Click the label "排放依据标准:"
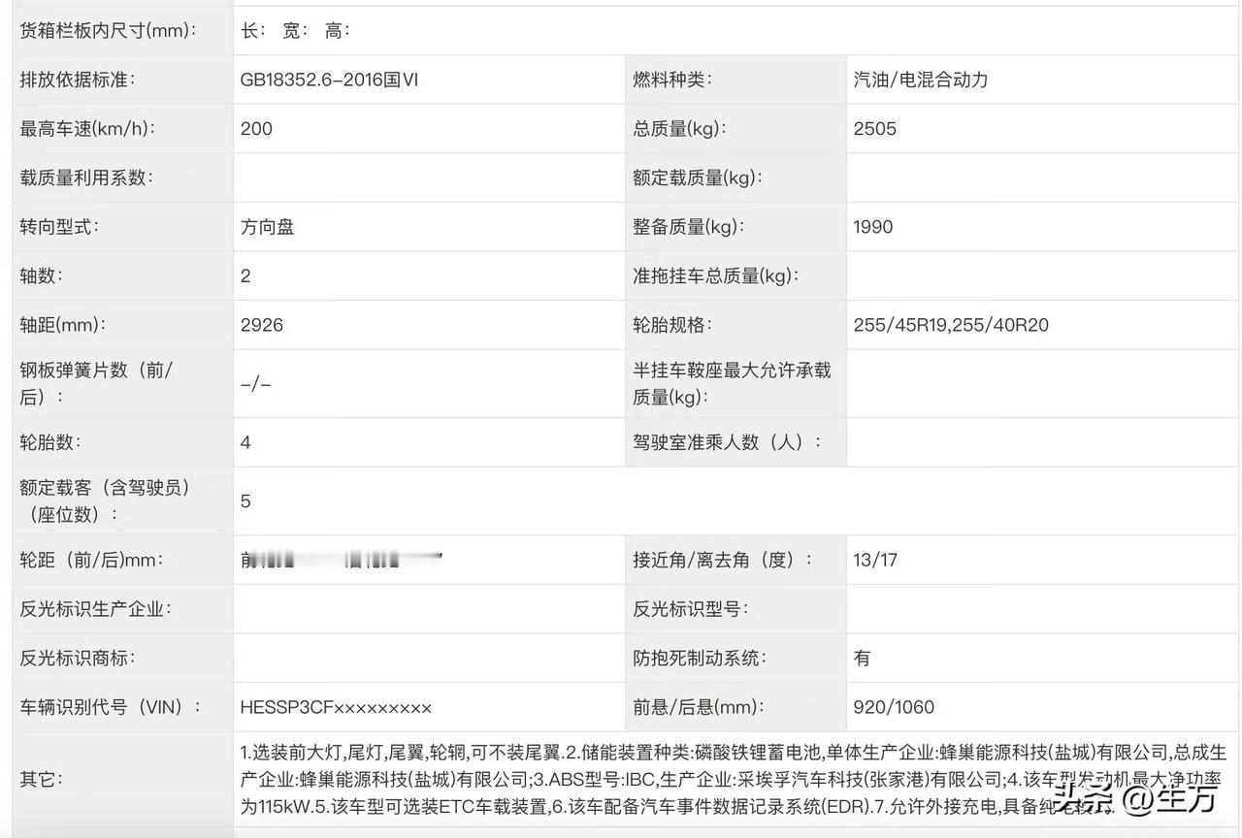 [78, 80]
